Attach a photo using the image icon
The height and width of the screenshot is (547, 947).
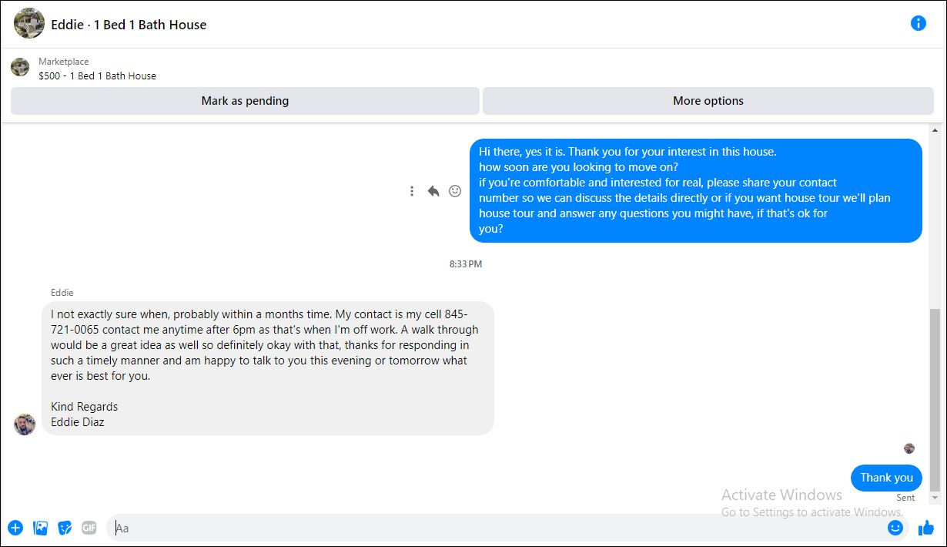click(41, 528)
